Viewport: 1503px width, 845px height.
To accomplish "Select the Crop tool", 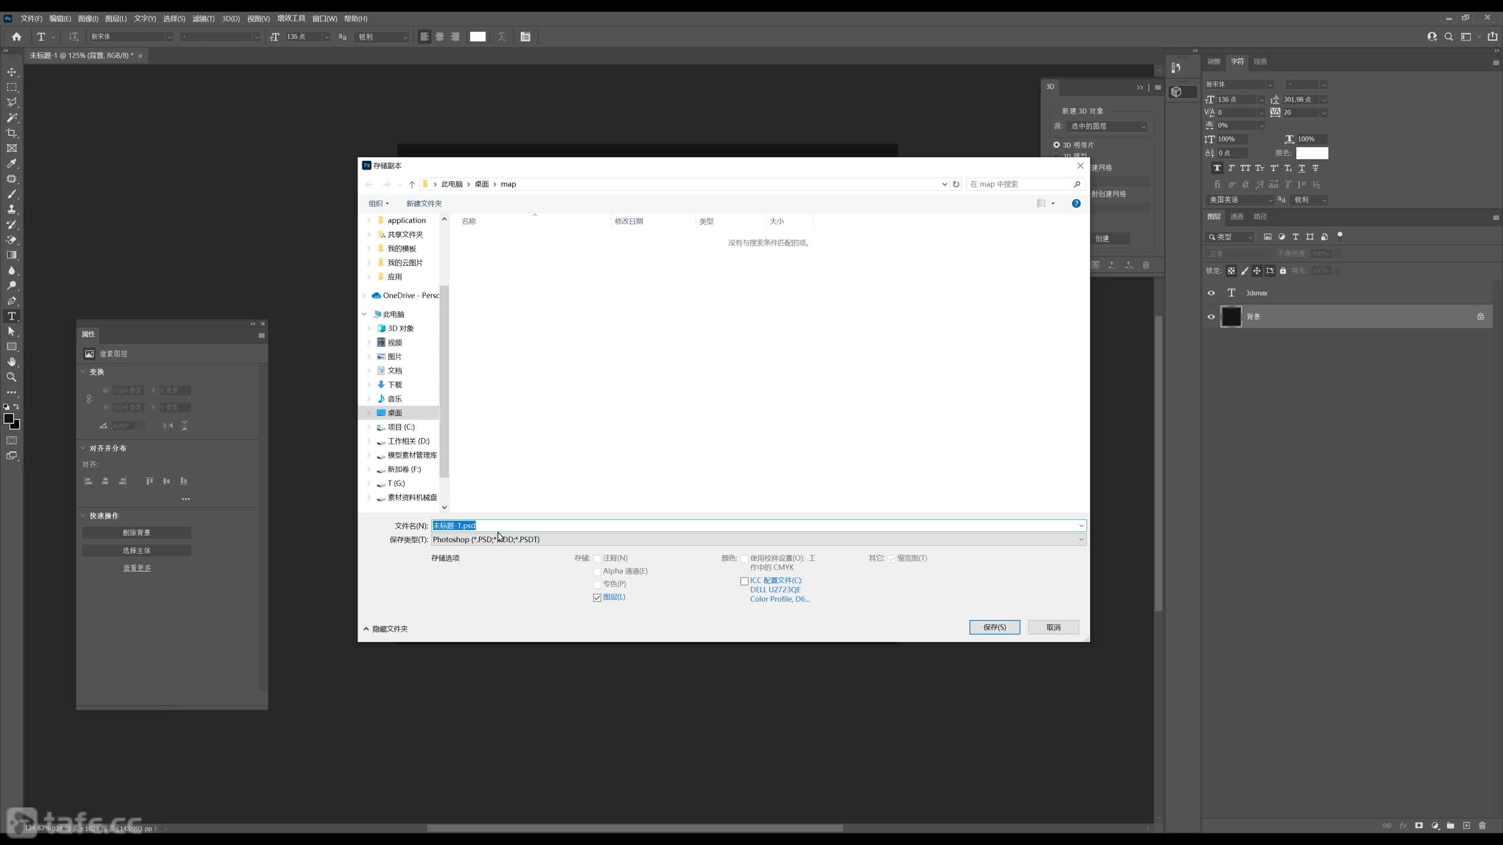I will [x=12, y=133].
